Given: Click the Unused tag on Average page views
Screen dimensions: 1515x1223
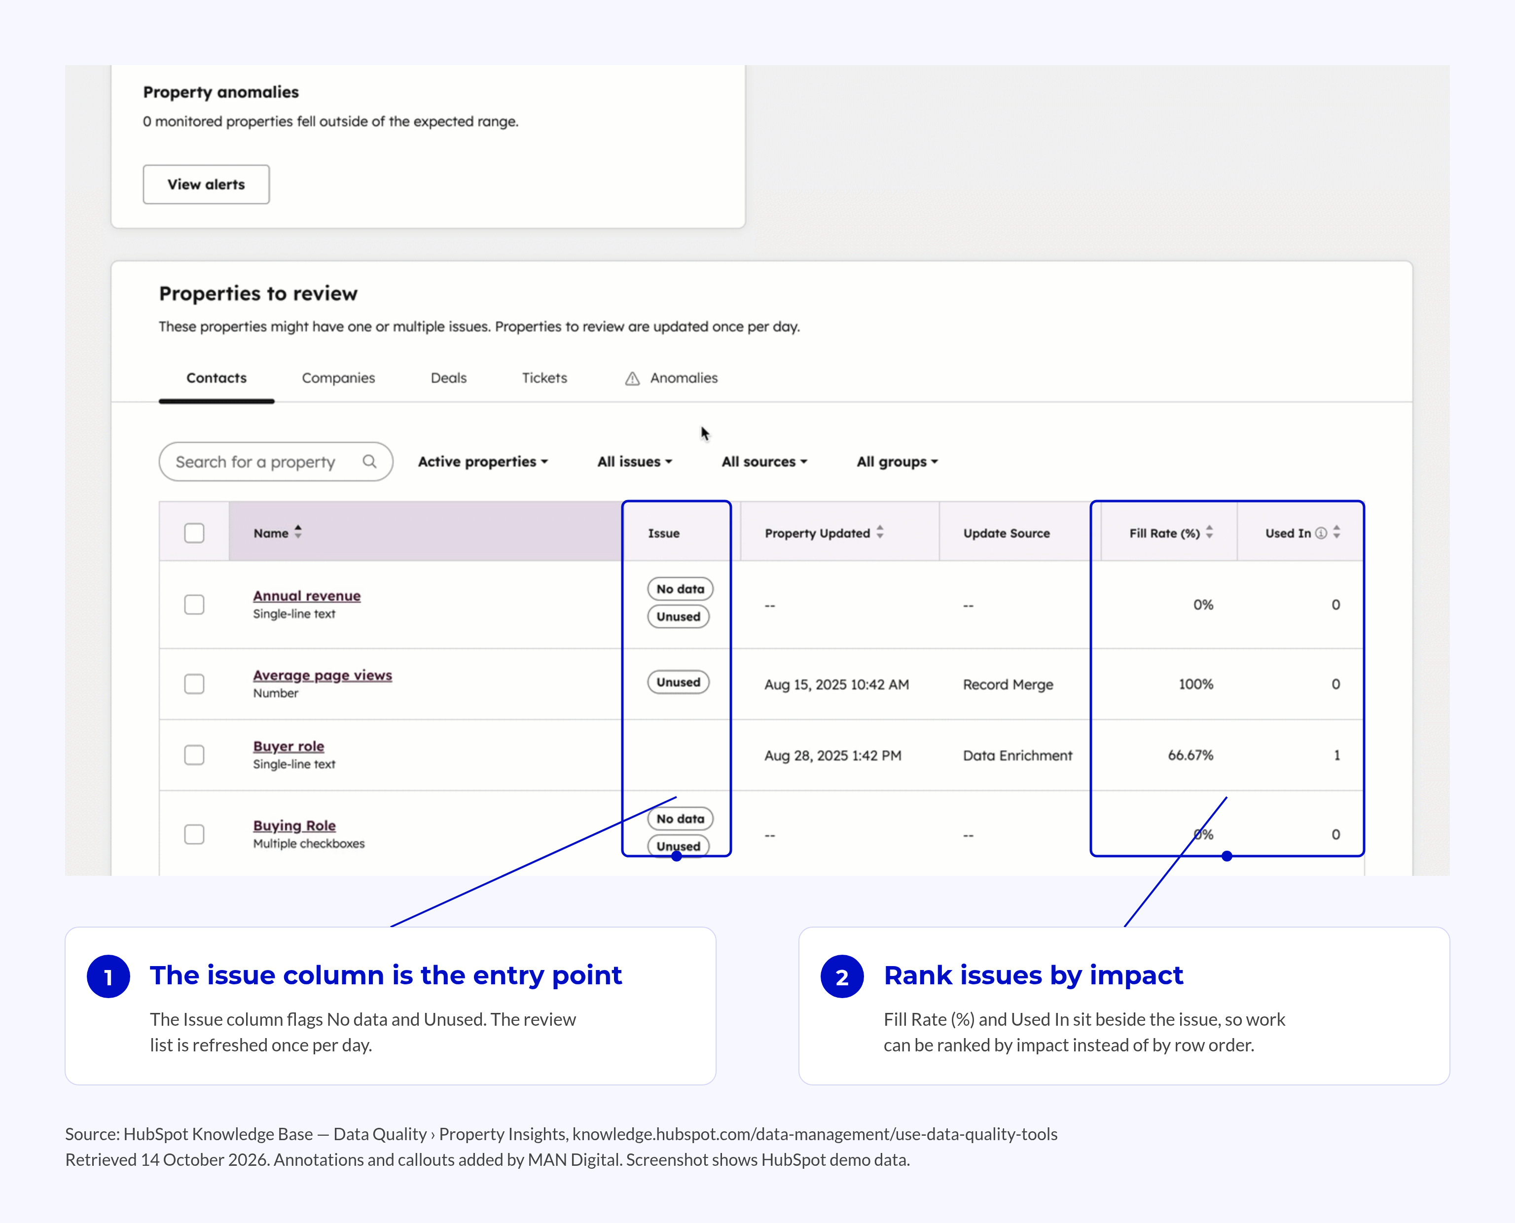Looking at the screenshot, I should (678, 682).
